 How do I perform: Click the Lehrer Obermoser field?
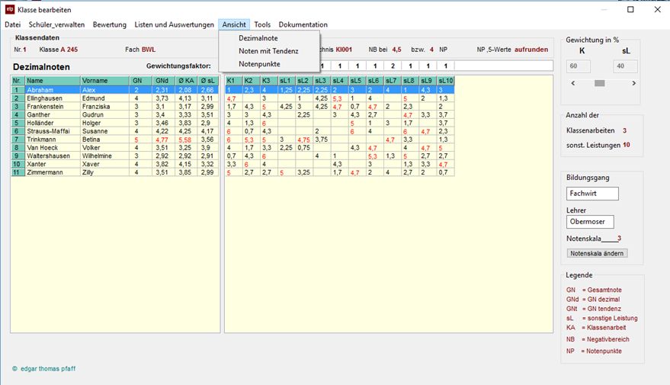(590, 222)
